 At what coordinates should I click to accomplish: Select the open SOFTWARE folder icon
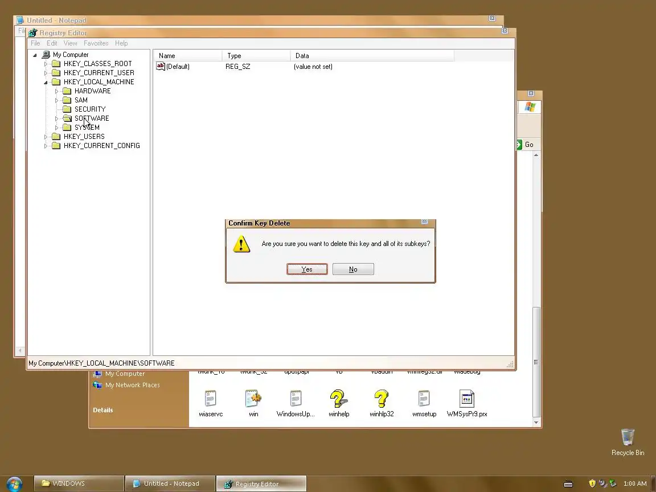pos(67,118)
